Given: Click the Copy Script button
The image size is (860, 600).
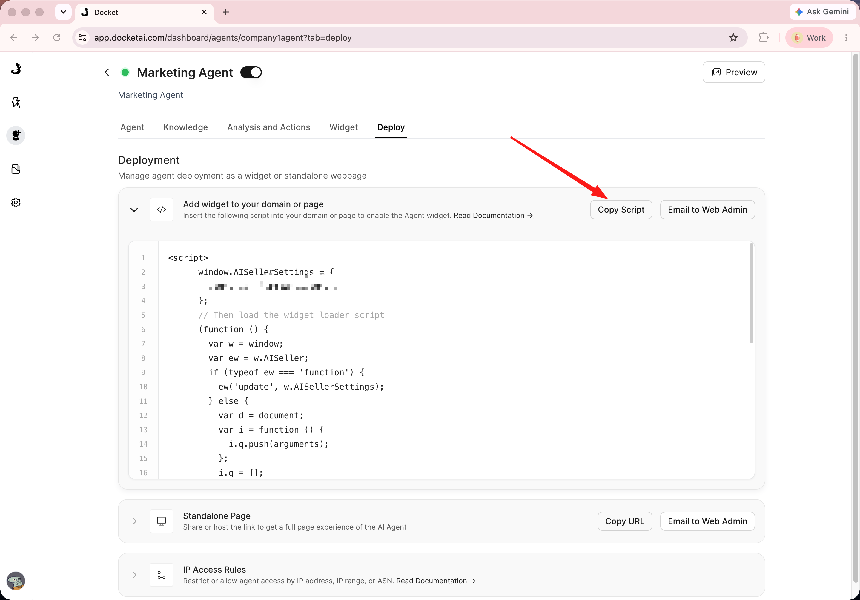Looking at the screenshot, I should click(621, 209).
